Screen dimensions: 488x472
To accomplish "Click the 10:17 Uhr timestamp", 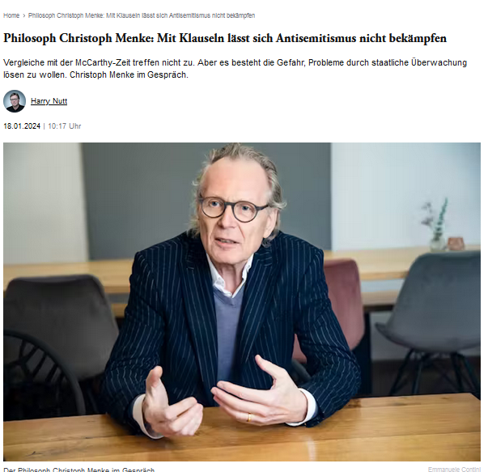I will pyautogui.click(x=65, y=126).
